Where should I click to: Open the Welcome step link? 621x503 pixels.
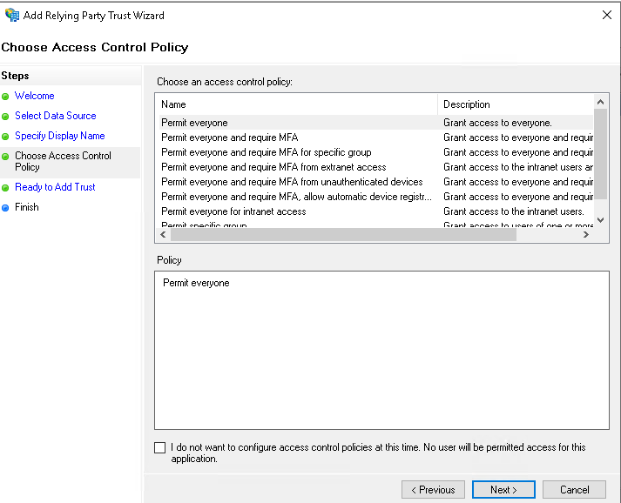pos(34,96)
